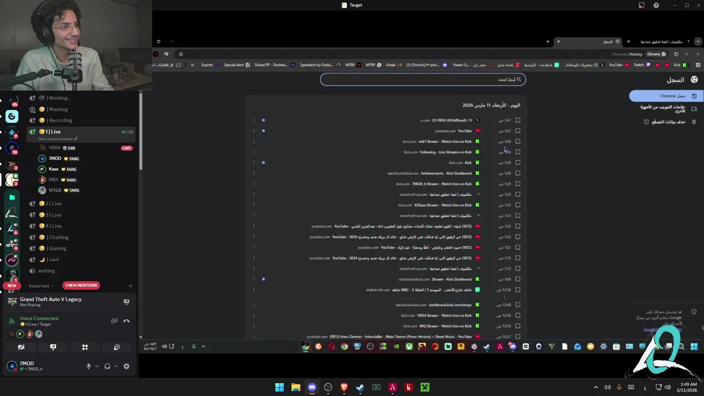Image resolution: width=704 pixels, height=396 pixels.
Task: Check the kick.com Kick 1:39 entry box
Action: click(518, 163)
